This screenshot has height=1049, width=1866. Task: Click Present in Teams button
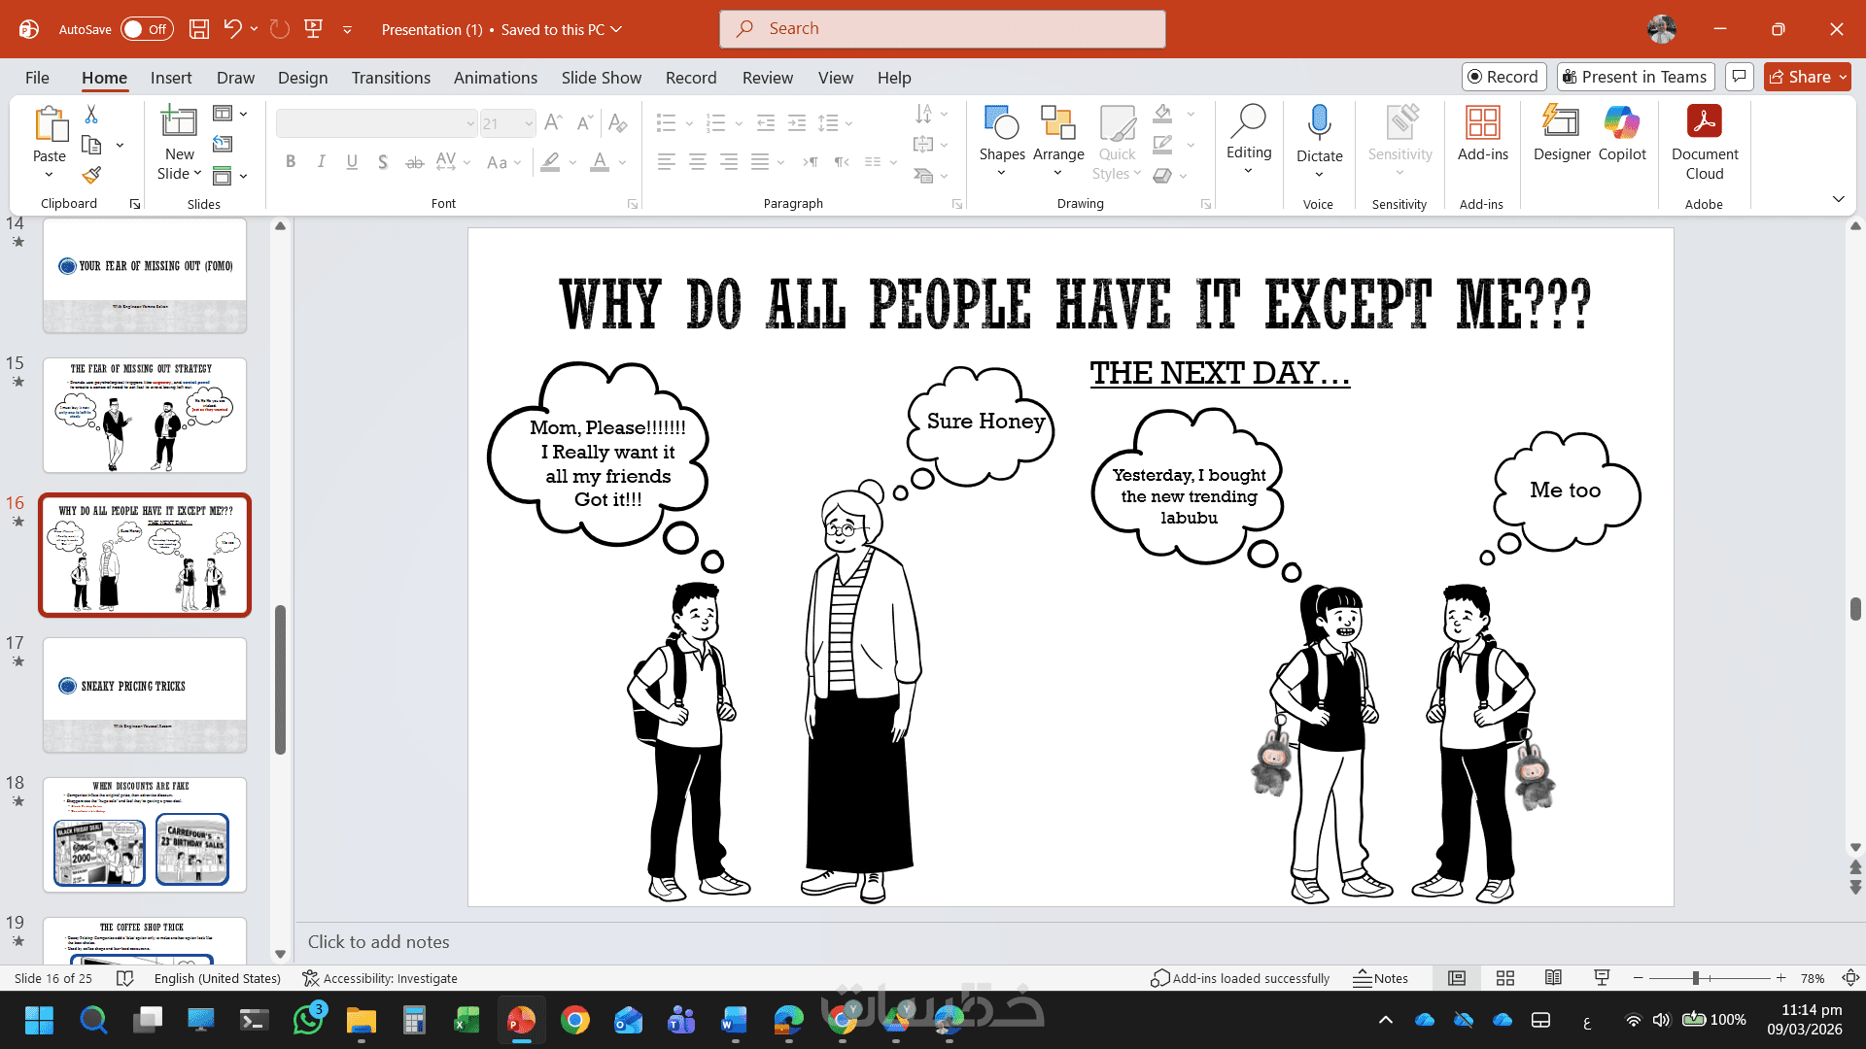click(x=1635, y=77)
